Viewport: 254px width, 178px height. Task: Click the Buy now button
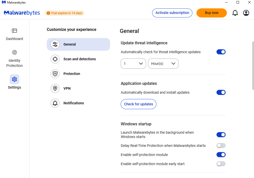coord(212,13)
